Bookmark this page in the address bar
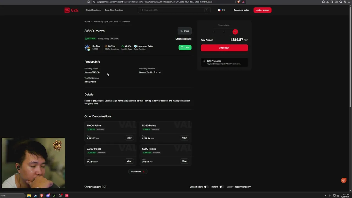Screen dimensions: 352x198 pyautogui.click(x=88, y=2)
